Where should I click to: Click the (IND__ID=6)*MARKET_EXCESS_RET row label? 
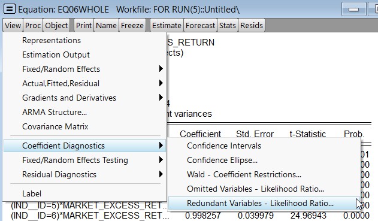tap(90, 216)
